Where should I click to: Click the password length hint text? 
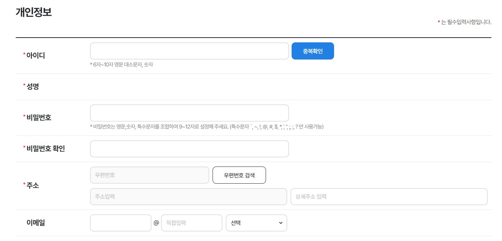pyautogui.click(x=207, y=127)
